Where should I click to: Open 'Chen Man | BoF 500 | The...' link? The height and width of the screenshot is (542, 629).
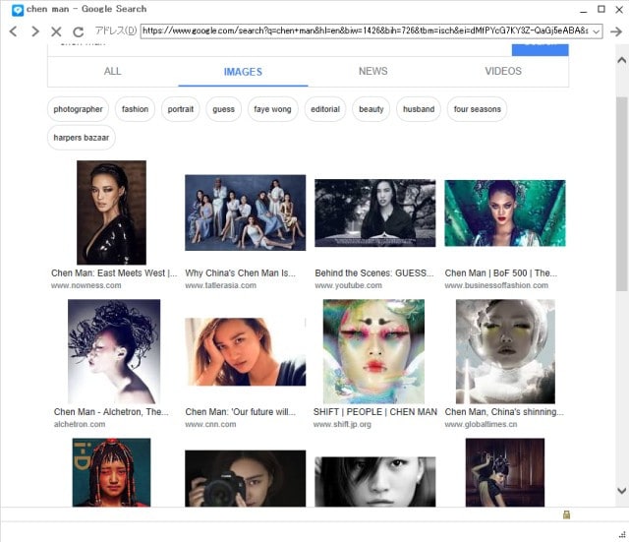coord(500,273)
